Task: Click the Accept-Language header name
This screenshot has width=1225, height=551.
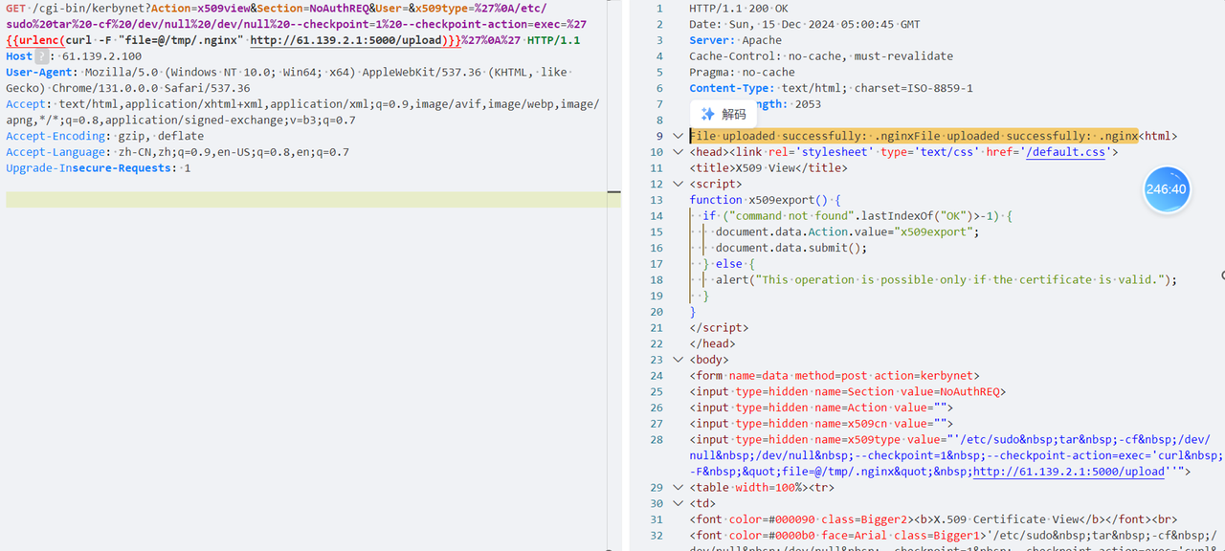Action: (55, 152)
